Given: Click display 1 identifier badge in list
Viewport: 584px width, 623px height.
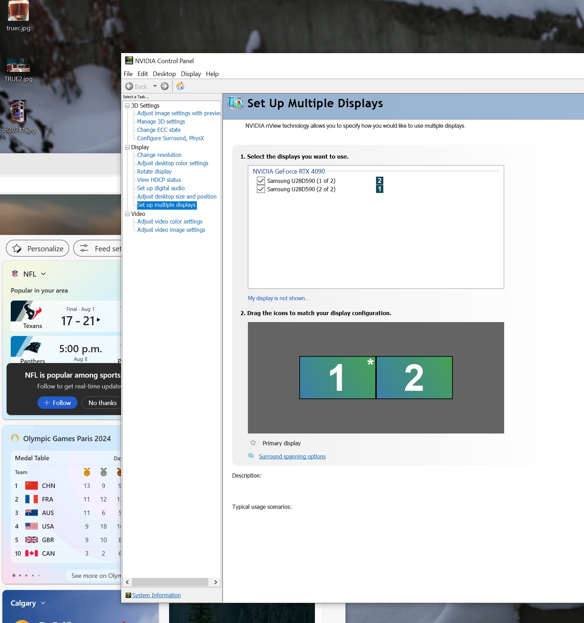Looking at the screenshot, I should point(379,189).
